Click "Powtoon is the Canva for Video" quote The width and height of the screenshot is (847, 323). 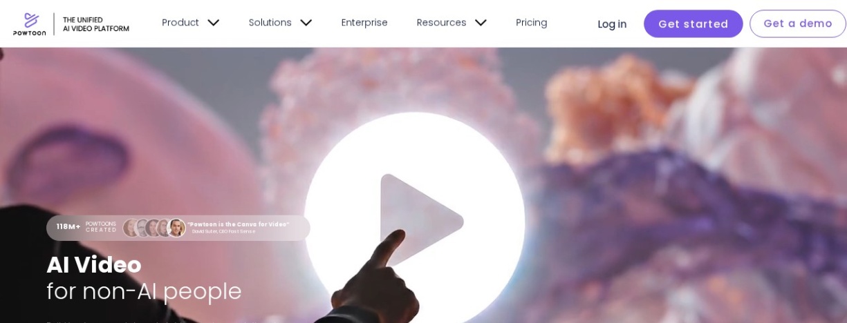point(238,224)
